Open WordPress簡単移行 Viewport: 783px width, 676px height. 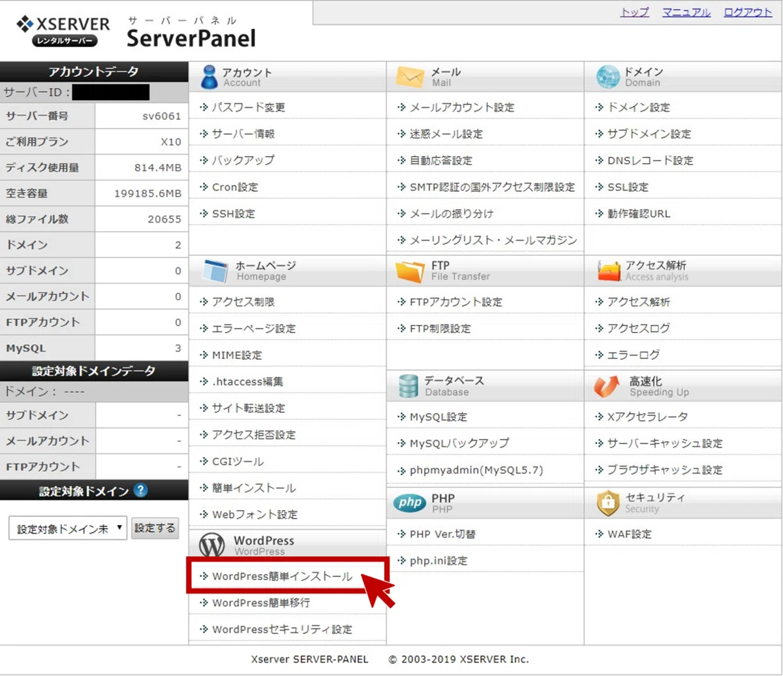point(261,603)
